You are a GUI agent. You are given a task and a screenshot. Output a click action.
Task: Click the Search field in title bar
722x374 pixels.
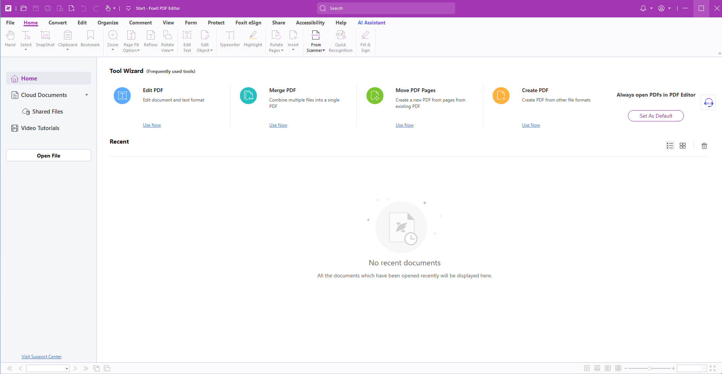tap(386, 8)
